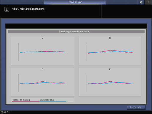Select the M density graph
152x114 pixels.
point(110,51)
